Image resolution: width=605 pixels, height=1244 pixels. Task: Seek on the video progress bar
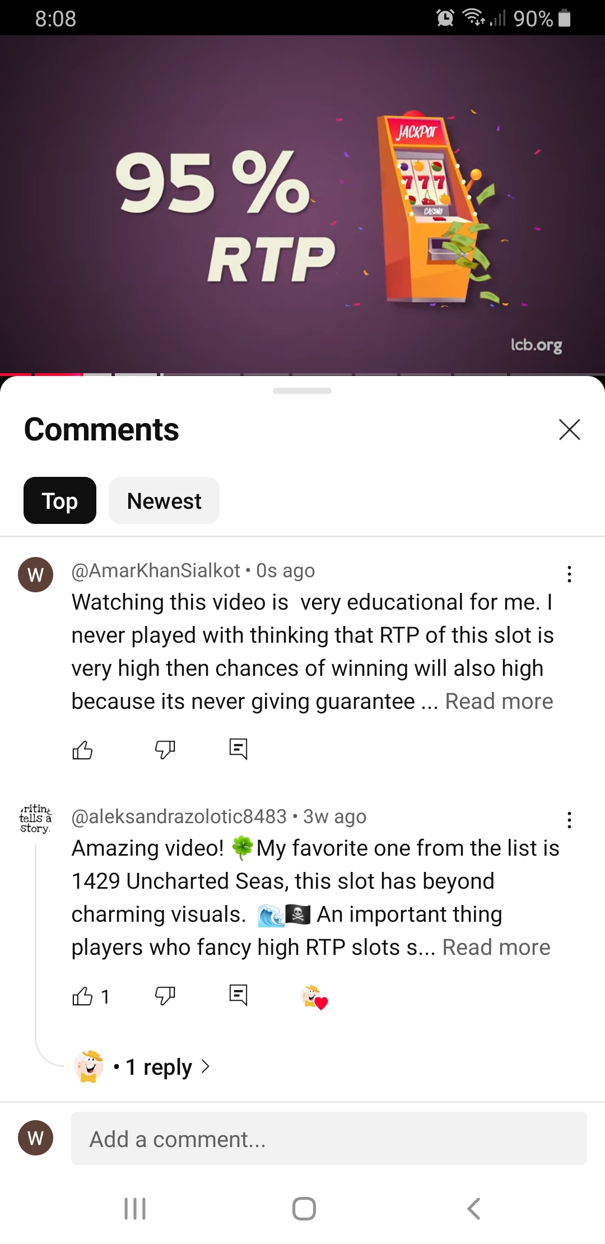coord(302,374)
